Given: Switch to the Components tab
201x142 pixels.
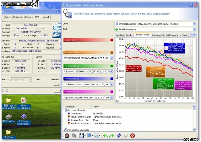Looking at the screenshot, I should (x=158, y=35).
